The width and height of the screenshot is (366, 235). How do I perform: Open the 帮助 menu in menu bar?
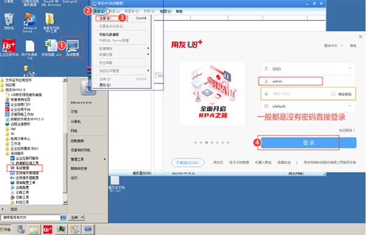click(179, 11)
